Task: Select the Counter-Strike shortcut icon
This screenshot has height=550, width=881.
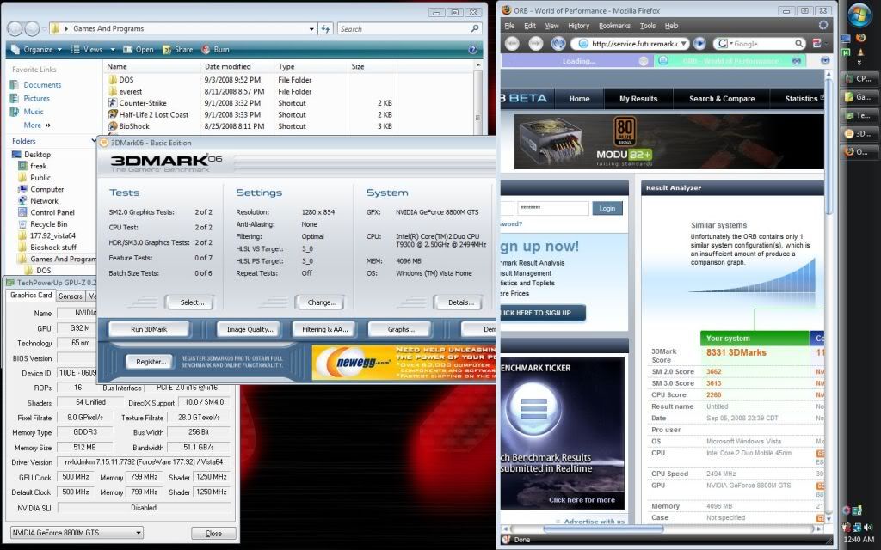Action: [x=113, y=103]
